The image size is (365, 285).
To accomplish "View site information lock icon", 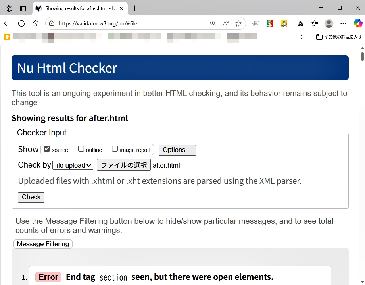I will point(52,23).
